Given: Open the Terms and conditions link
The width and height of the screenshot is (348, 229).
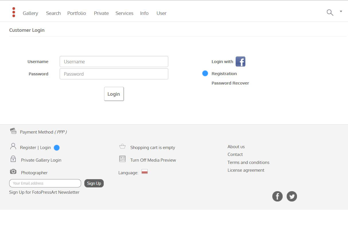Looking at the screenshot, I should point(248,162).
